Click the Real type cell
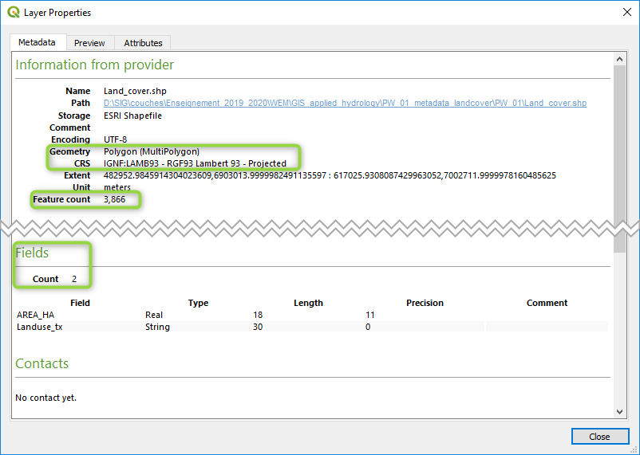 point(154,315)
